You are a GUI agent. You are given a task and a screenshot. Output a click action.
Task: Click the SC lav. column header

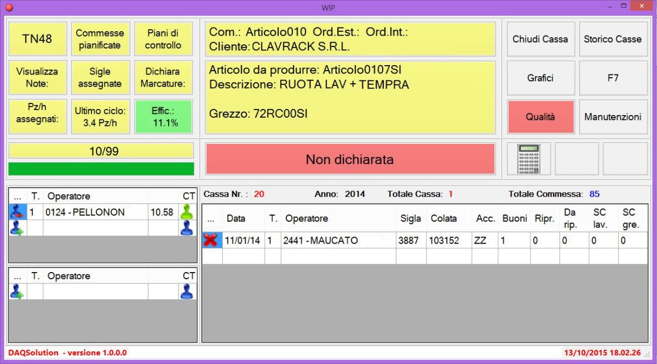click(603, 218)
